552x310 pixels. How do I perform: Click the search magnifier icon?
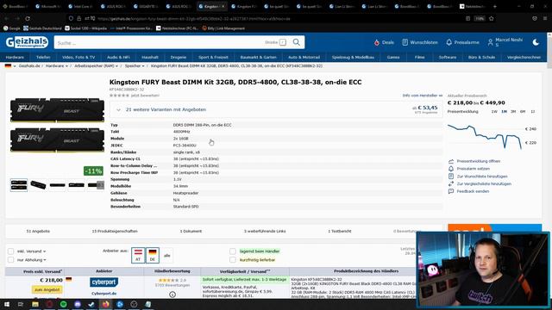pos(297,42)
